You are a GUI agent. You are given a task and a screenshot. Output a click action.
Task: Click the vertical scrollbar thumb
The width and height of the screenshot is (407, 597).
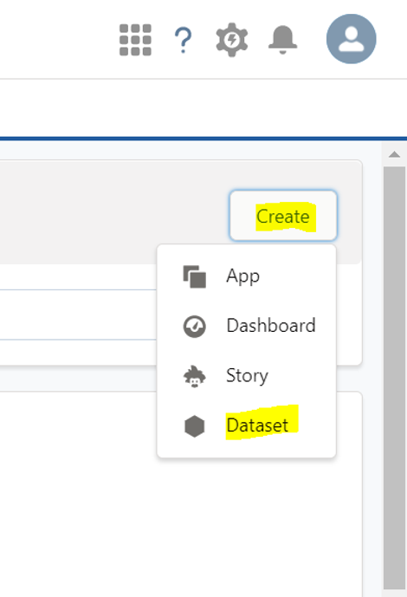pyautogui.click(x=395, y=377)
